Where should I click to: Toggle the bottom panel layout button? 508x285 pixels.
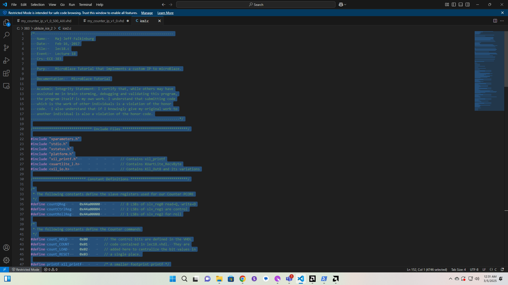[461, 4]
